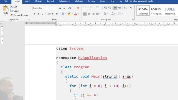
Task: Switch to the Help tab
Action: click(x=112, y=1)
